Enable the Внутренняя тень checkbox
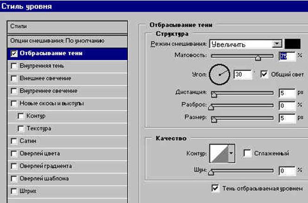 (14, 66)
